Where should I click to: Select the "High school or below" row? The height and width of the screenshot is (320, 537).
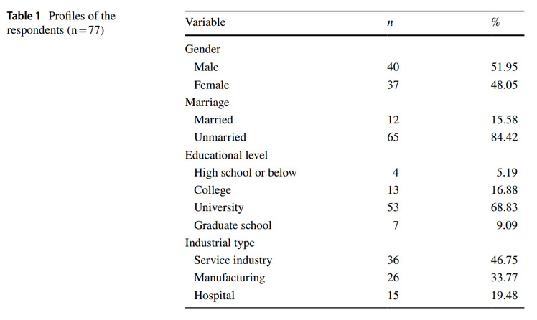[245, 172]
